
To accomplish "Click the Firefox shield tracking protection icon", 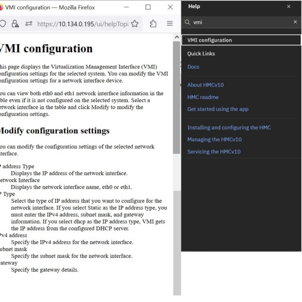I will [x=3, y=24].
